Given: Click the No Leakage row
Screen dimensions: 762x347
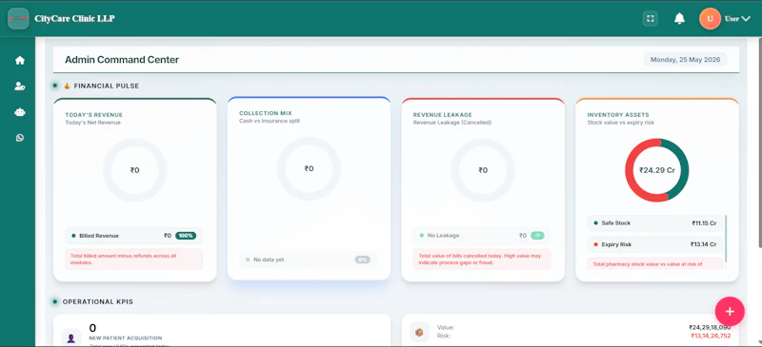Looking at the screenshot, I should click(482, 236).
